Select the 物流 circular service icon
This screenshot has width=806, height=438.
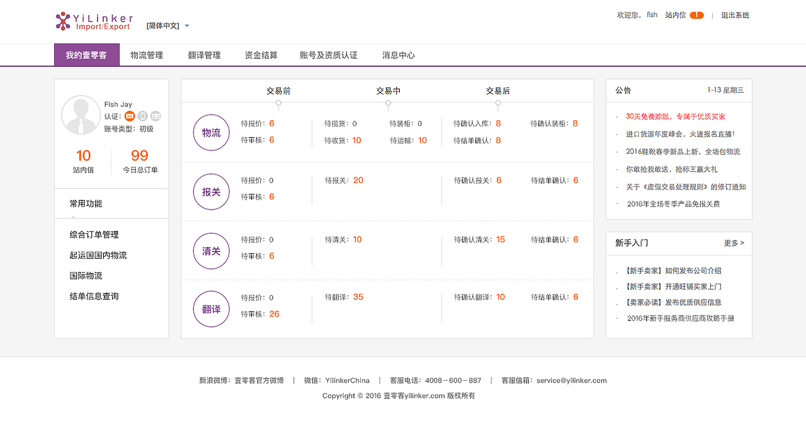[x=211, y=133]
